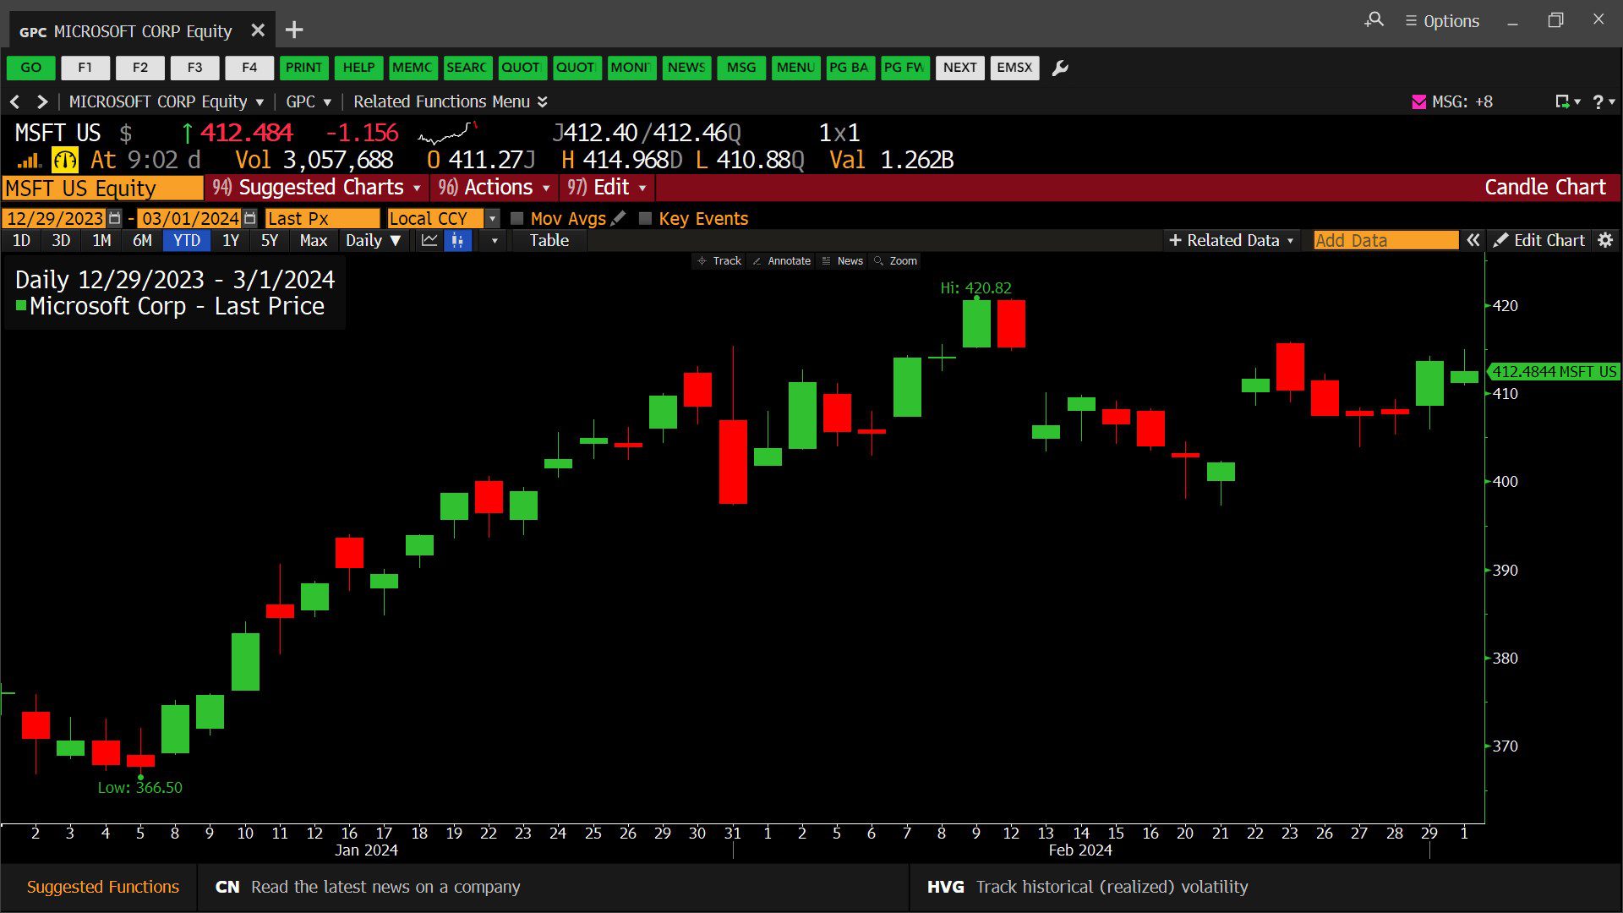
Task: Open the question mark help icon
Action: coord(1598,101)
